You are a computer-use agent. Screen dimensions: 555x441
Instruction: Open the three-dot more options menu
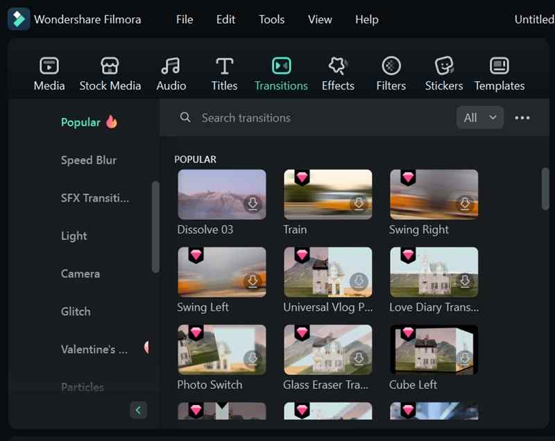click(522, 118)
